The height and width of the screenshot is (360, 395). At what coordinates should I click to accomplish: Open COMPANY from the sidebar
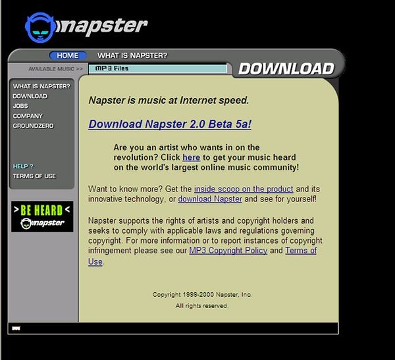point(28,116)
